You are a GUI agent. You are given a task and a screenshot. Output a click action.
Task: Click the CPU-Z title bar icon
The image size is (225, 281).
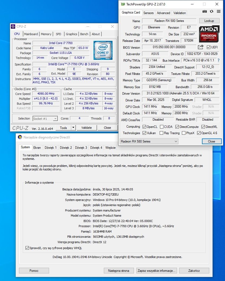(x=13, y=27)
